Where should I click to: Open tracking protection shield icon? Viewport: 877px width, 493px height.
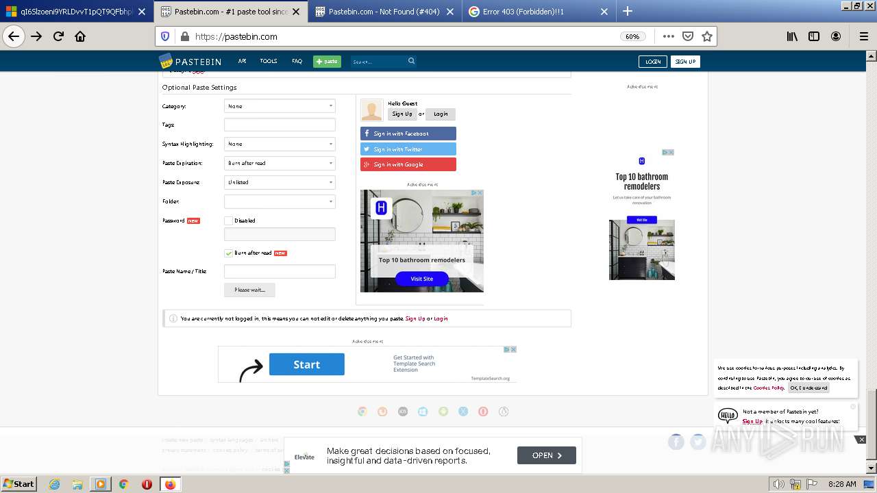(x=164, y=36)
